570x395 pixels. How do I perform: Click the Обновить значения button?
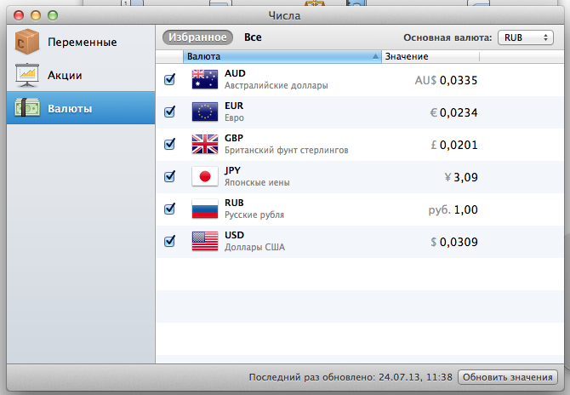508,377
